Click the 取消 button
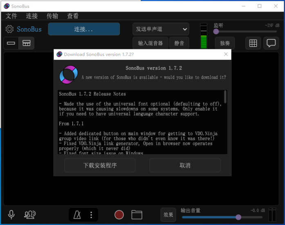 tap(185, 165)
